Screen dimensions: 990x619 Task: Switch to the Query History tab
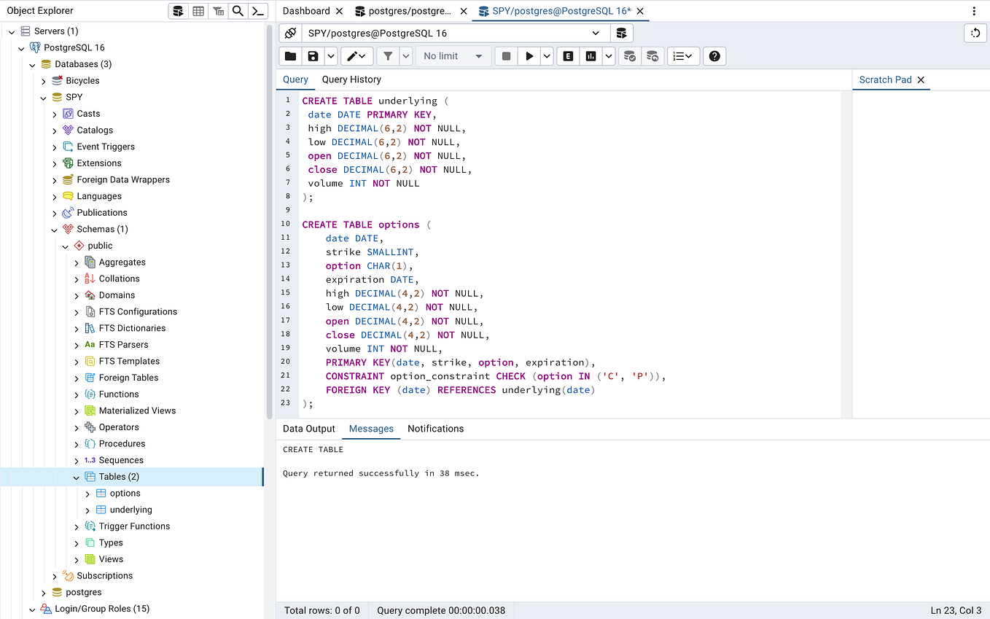[x=351, y=79]
